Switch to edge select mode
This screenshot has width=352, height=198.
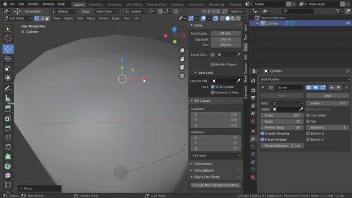(x=42, y=18)
